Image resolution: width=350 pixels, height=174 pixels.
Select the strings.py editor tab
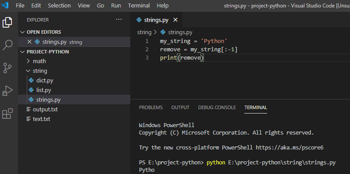coord(156,20)
